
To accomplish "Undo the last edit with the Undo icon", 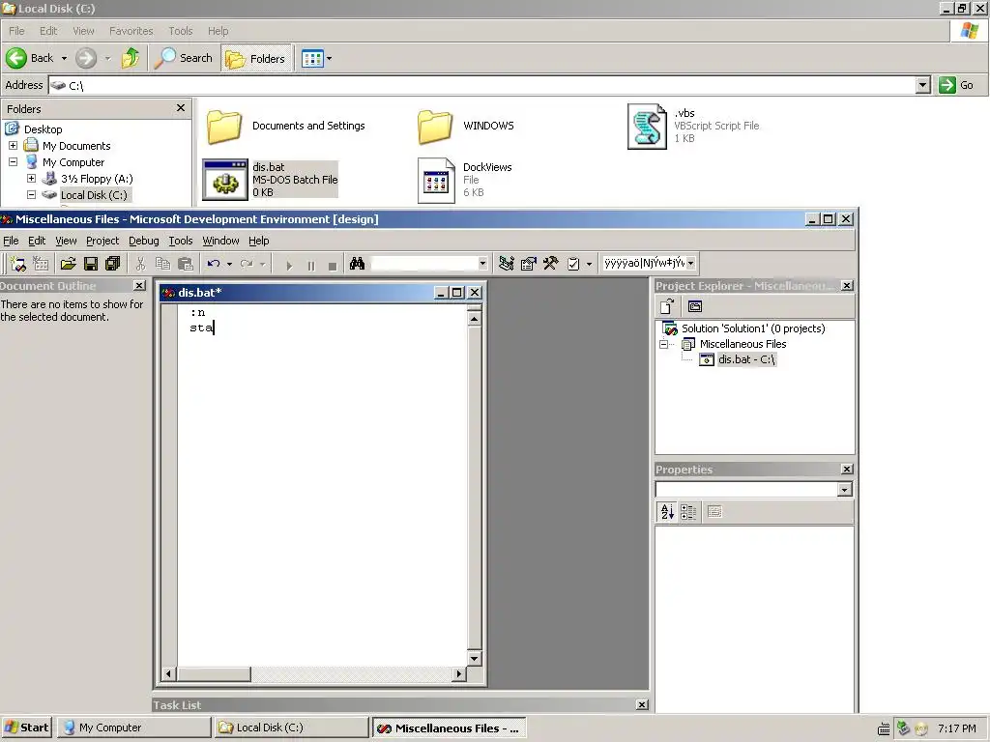I will coord(214,264).
